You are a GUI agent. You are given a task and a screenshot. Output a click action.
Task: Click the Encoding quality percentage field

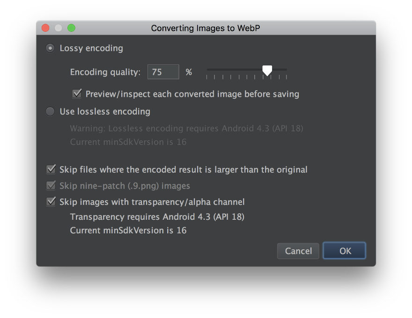[163, 72]
